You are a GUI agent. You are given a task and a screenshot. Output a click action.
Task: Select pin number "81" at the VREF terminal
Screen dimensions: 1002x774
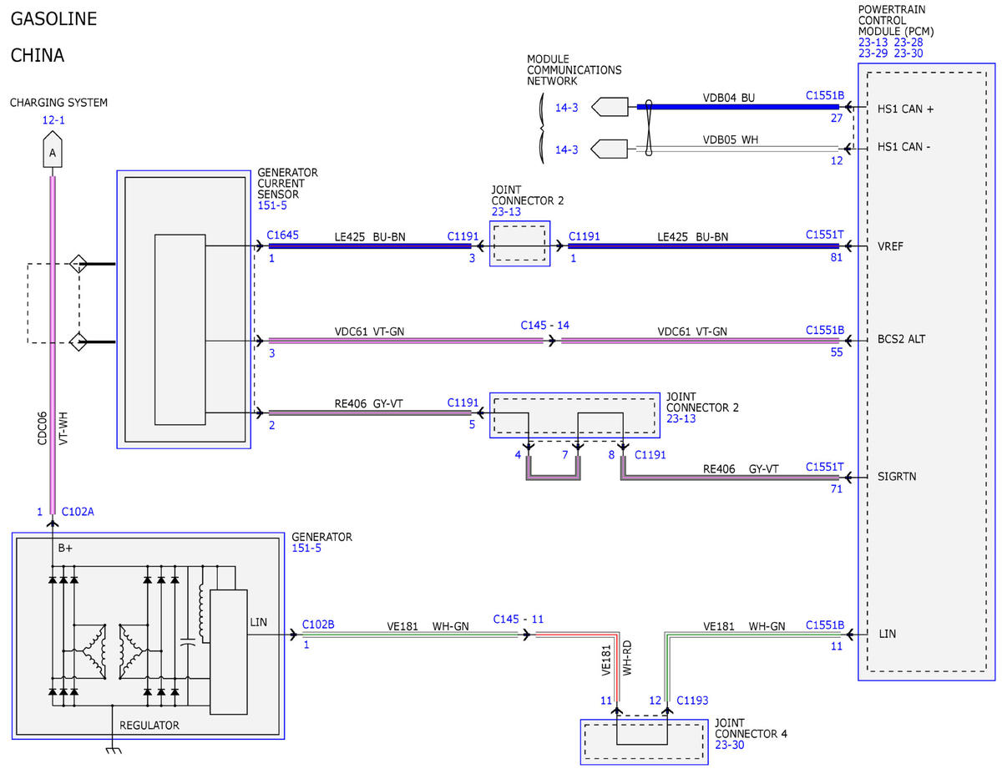[837, 257]
